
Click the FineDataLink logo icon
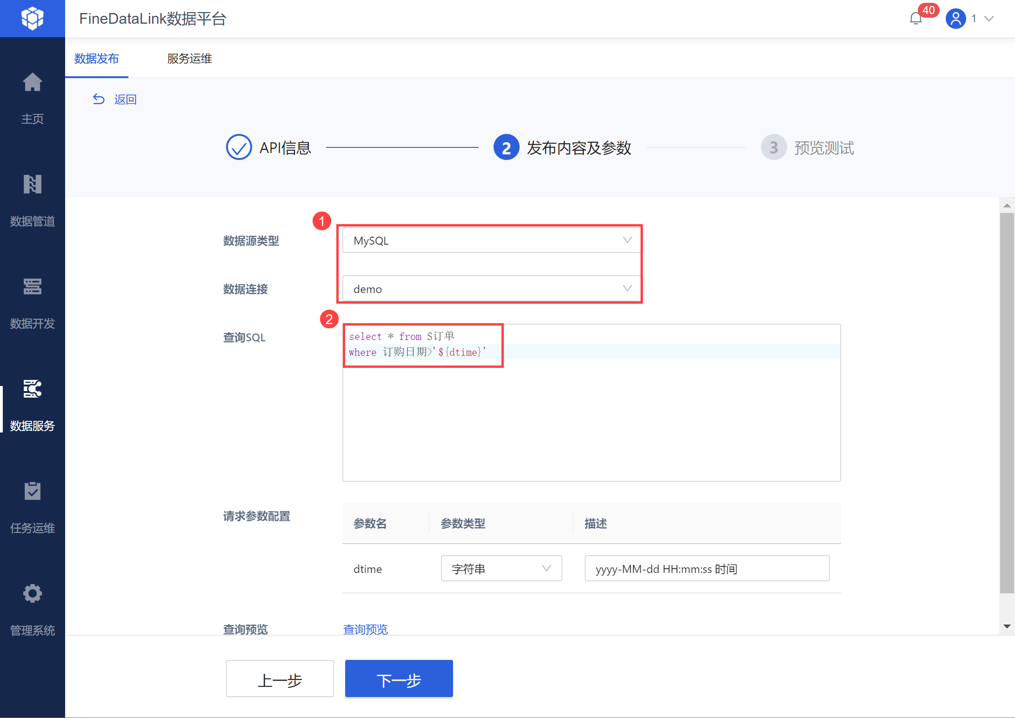point(32,19)
